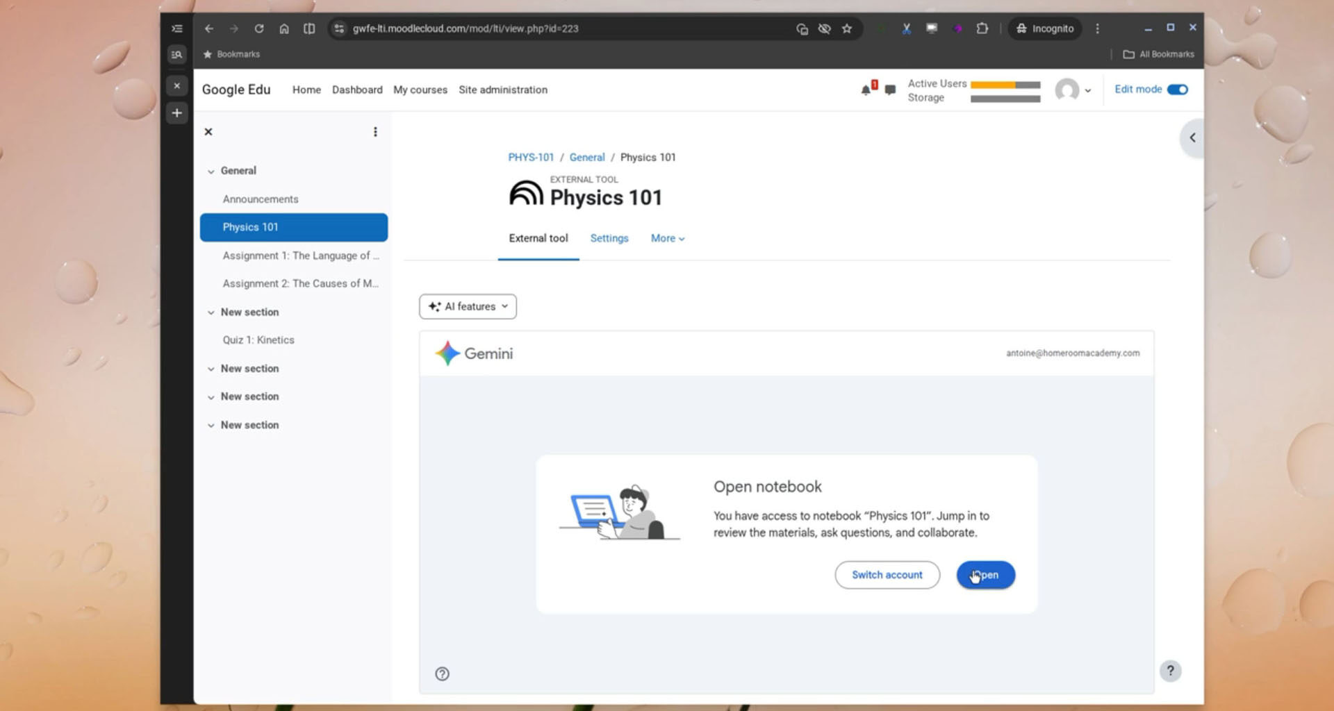
Task: Open the Dashboard menu item
Action: [x=357, y=90]
